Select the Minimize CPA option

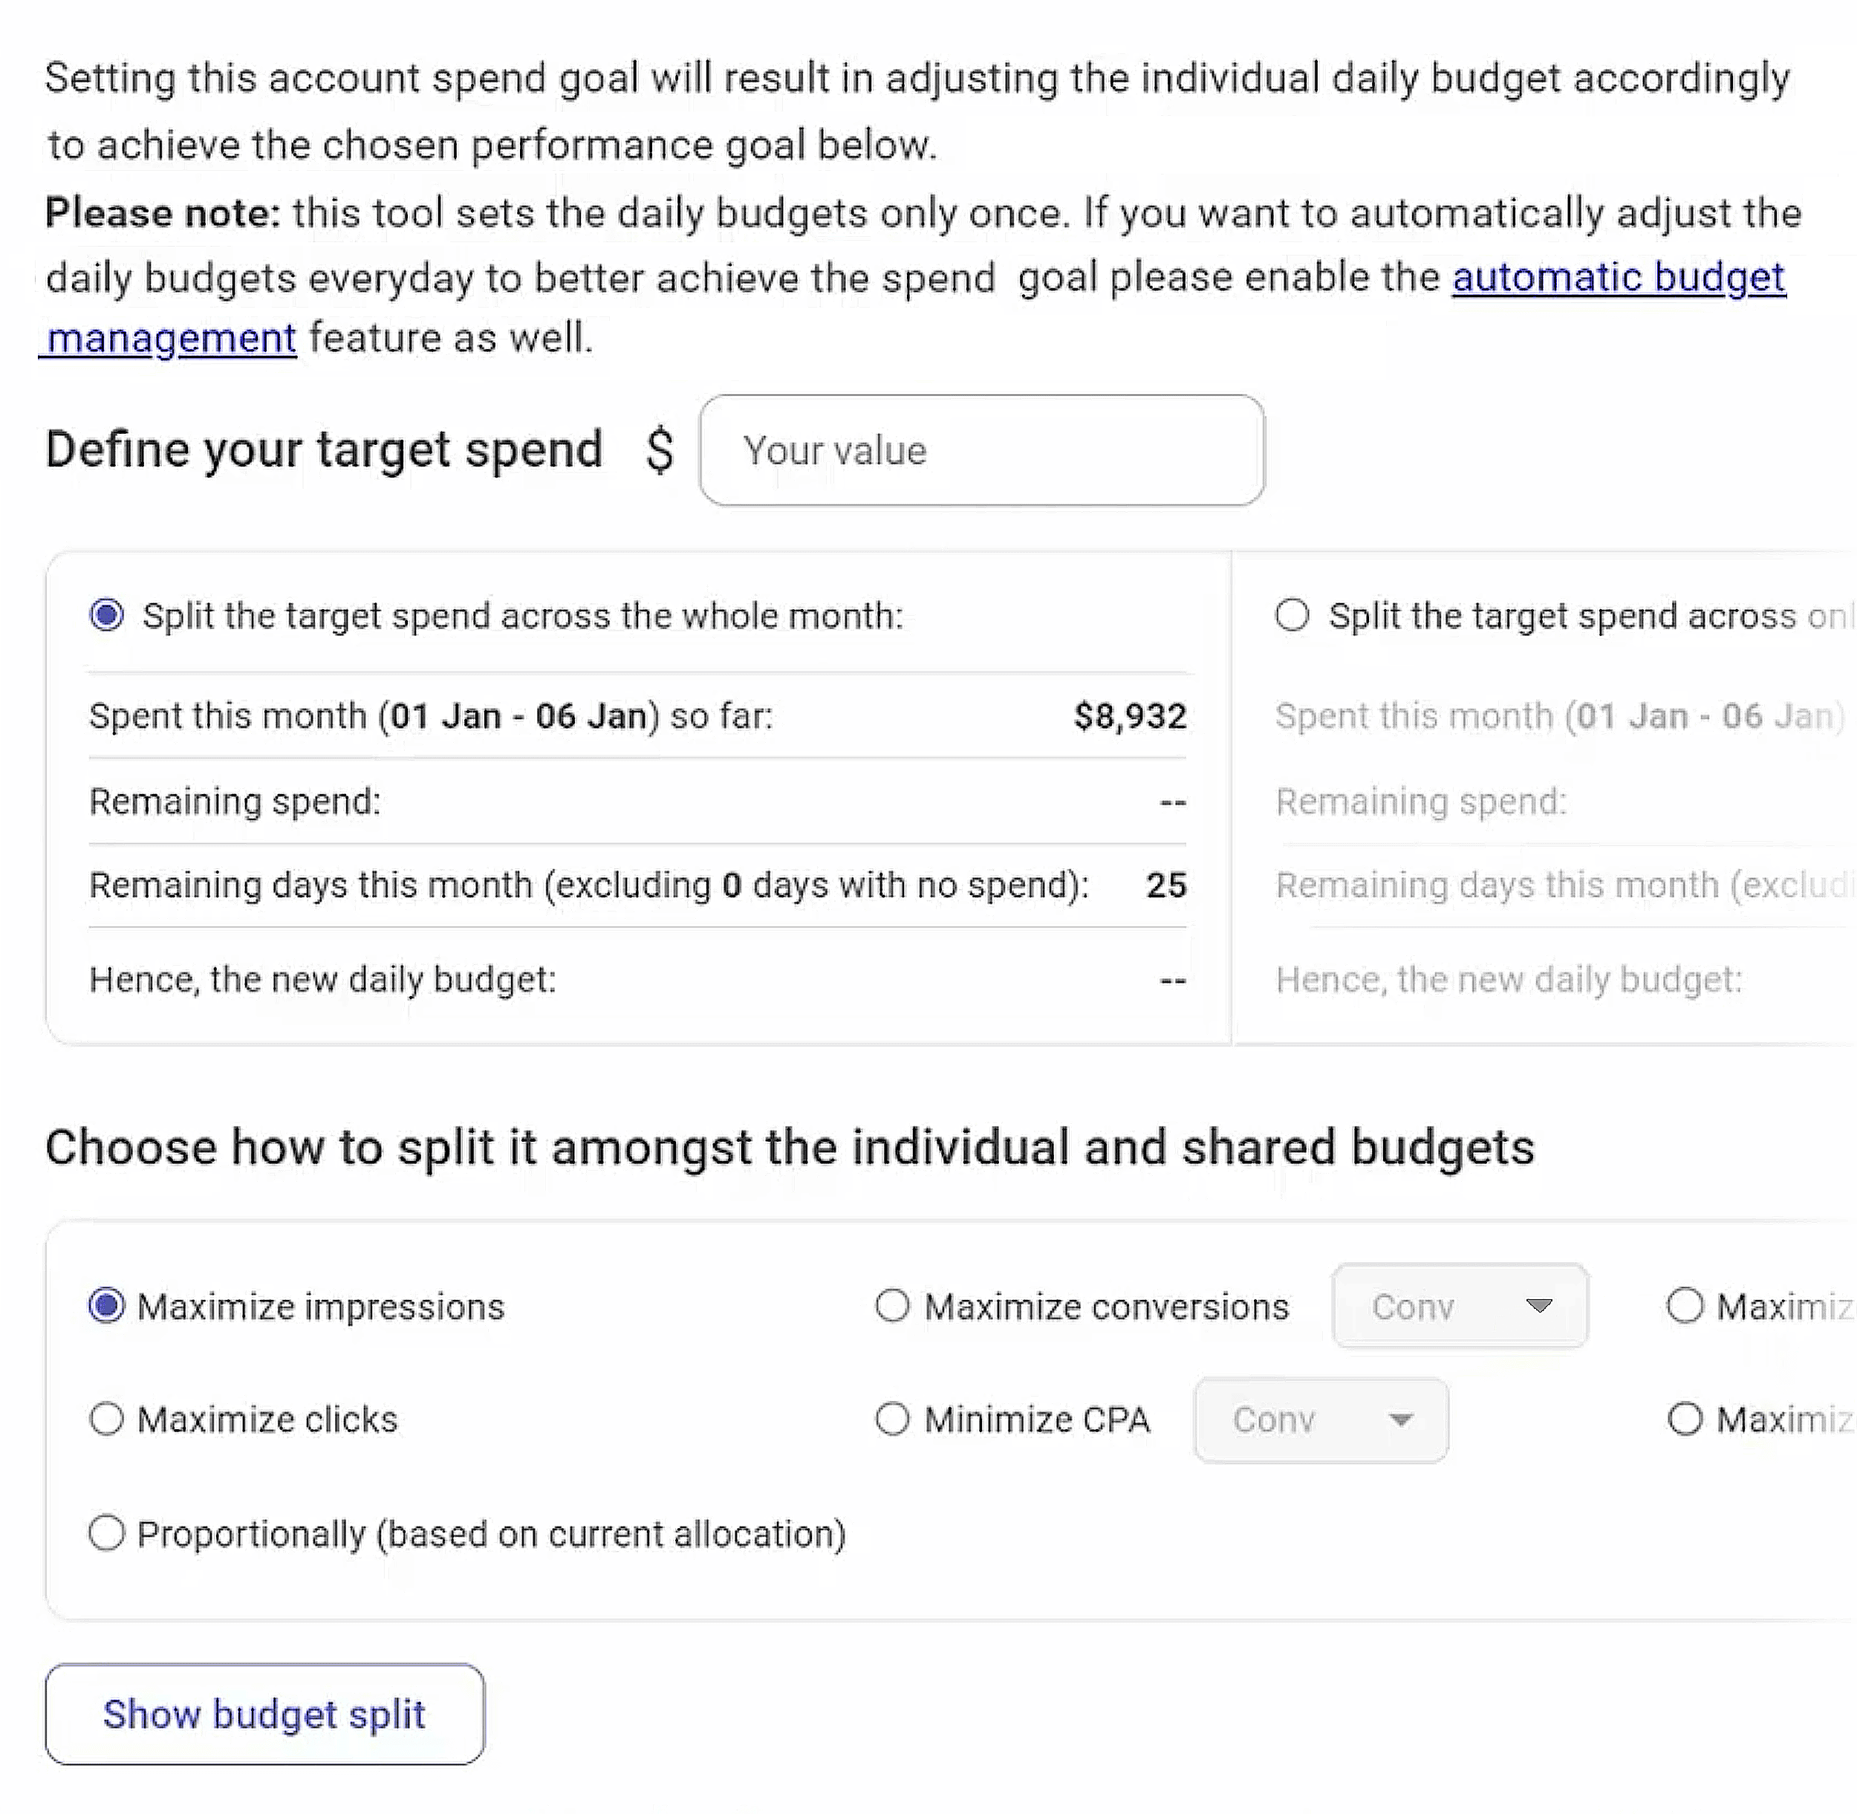(893, 1420)
